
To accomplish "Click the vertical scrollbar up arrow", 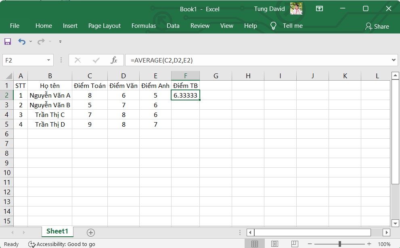I will [x=395, y=75].
